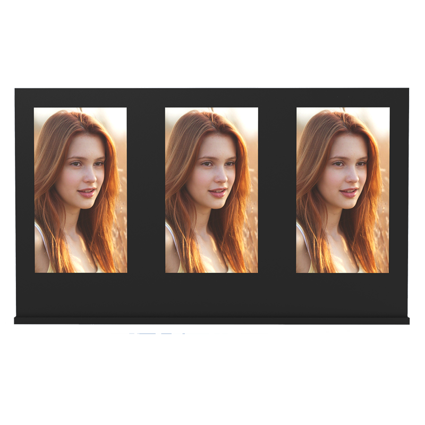Select the middle portrait photo
The width and height of the screenshot is (425, 425).
(x=211, y=190)
